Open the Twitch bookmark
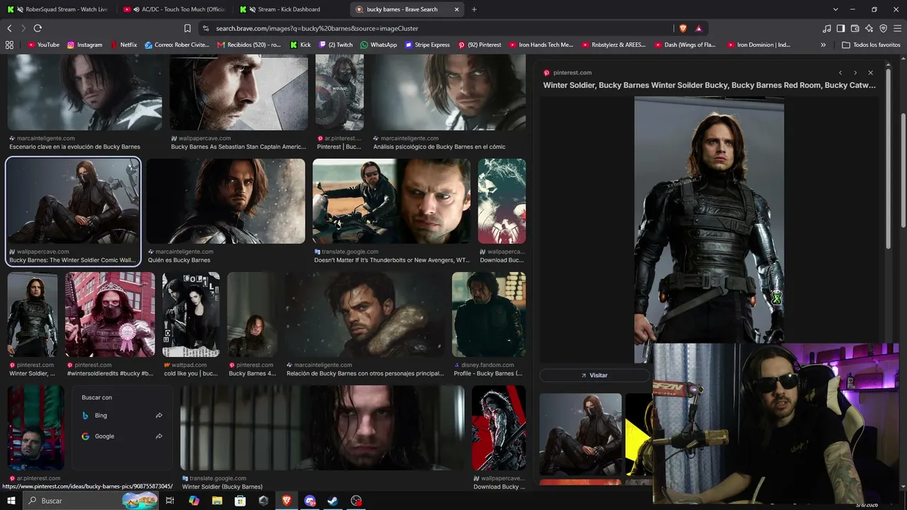The width and height of the screenshot is (907, 510). tap(335, 45)
